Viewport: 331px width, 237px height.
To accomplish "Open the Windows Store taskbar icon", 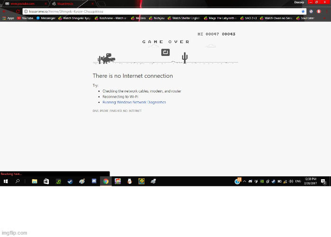I will tap(46, 181).
